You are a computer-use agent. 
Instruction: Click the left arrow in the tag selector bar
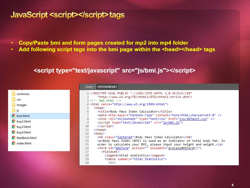pos(82,87)
